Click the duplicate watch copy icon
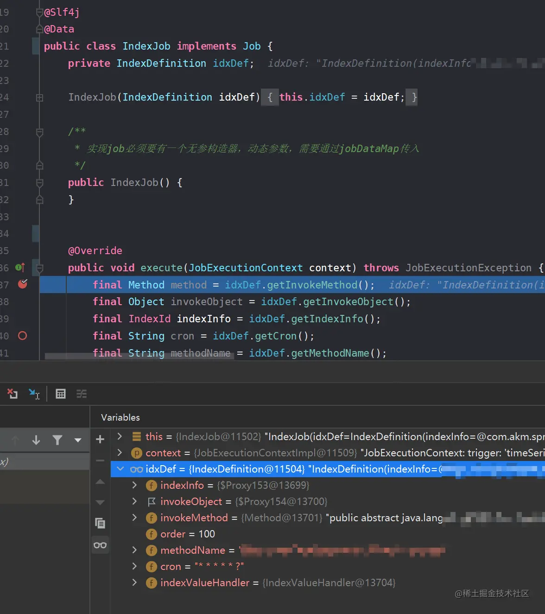The height and width of the screenshot is (614, 545). coord(100,523)
